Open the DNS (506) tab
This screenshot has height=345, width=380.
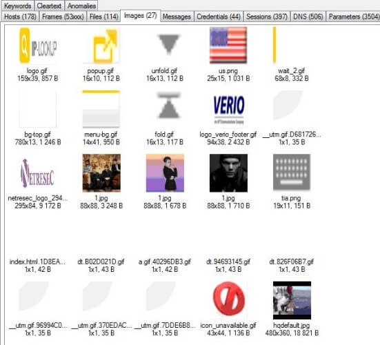pos(308,17)
